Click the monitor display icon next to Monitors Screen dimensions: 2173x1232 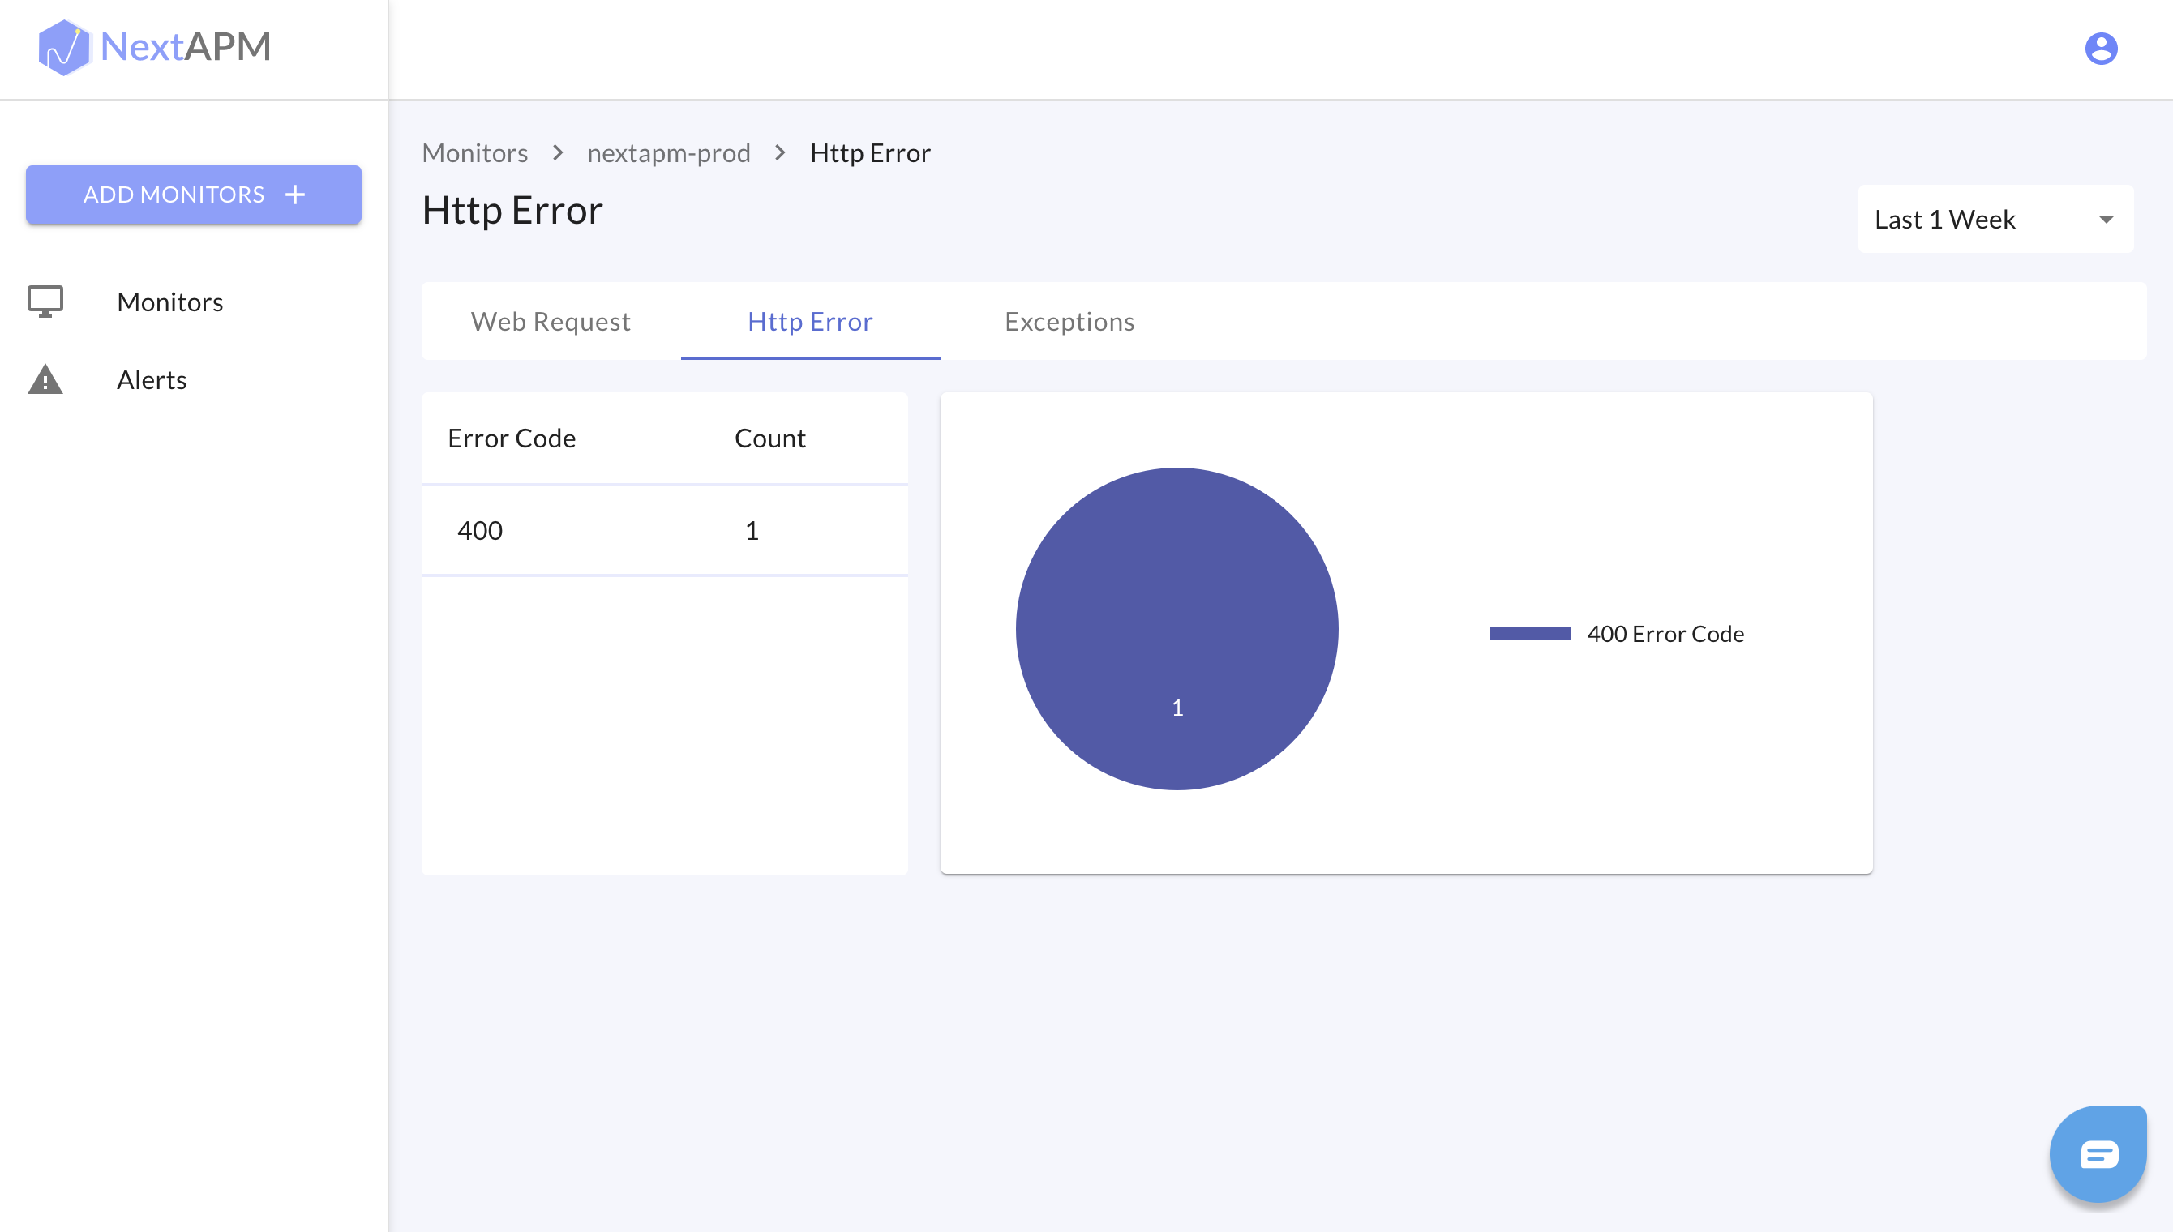[45, 302]
